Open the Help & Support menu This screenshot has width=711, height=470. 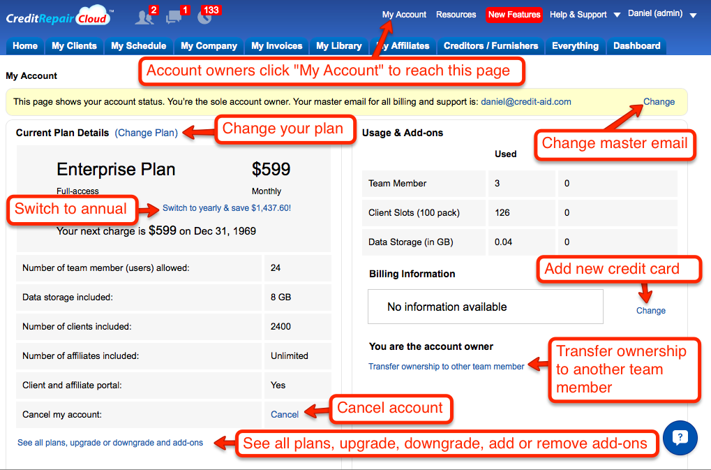578,15
